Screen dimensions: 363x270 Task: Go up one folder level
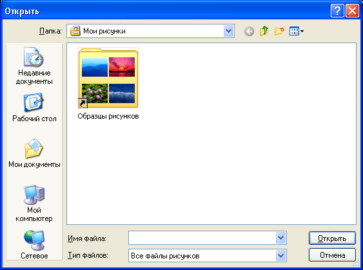click(264, 31)
